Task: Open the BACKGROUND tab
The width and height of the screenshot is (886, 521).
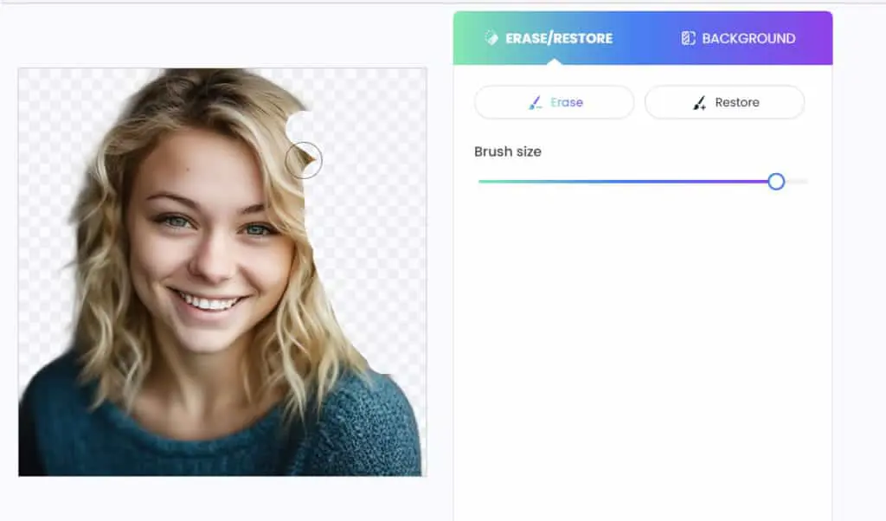Action: click(738, 38)
